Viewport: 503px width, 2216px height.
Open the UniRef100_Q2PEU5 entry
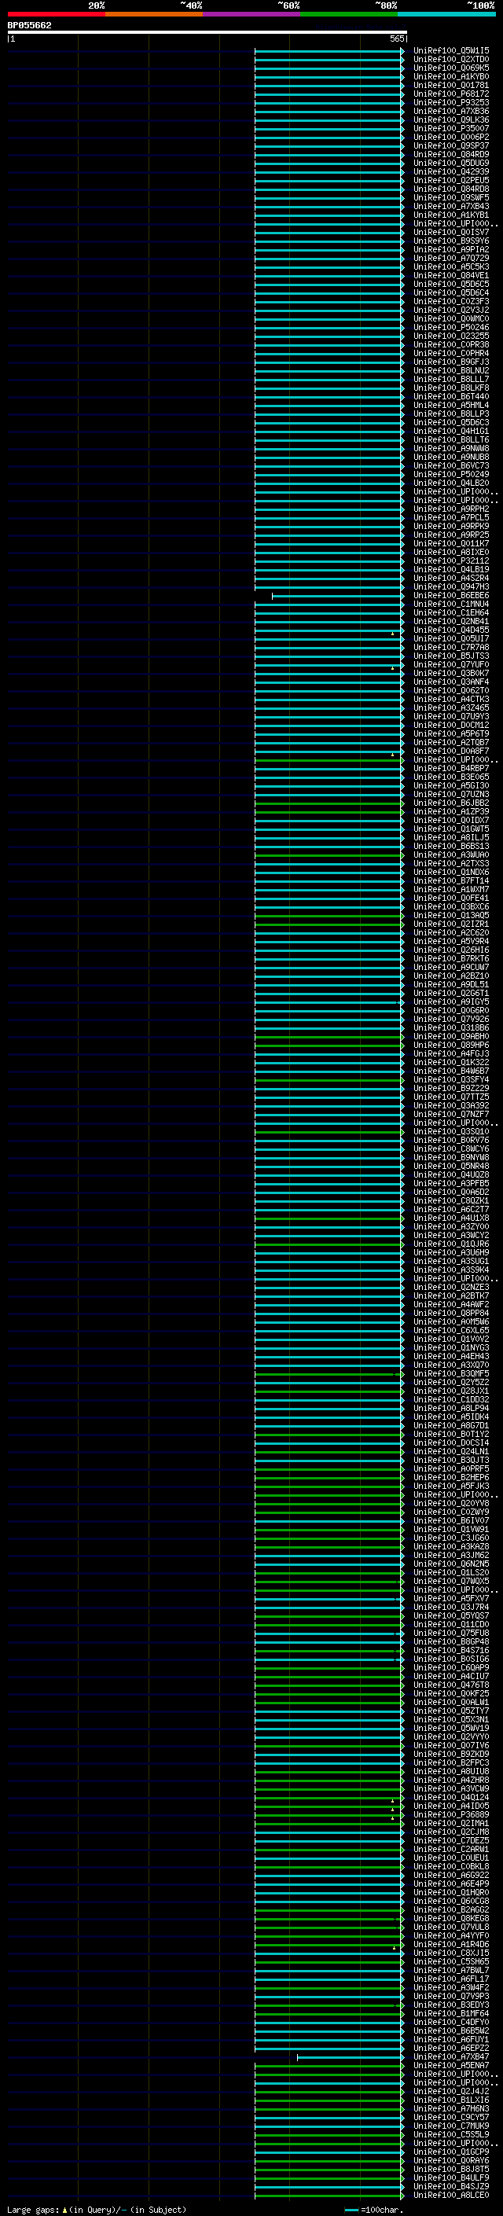[451, 180]
